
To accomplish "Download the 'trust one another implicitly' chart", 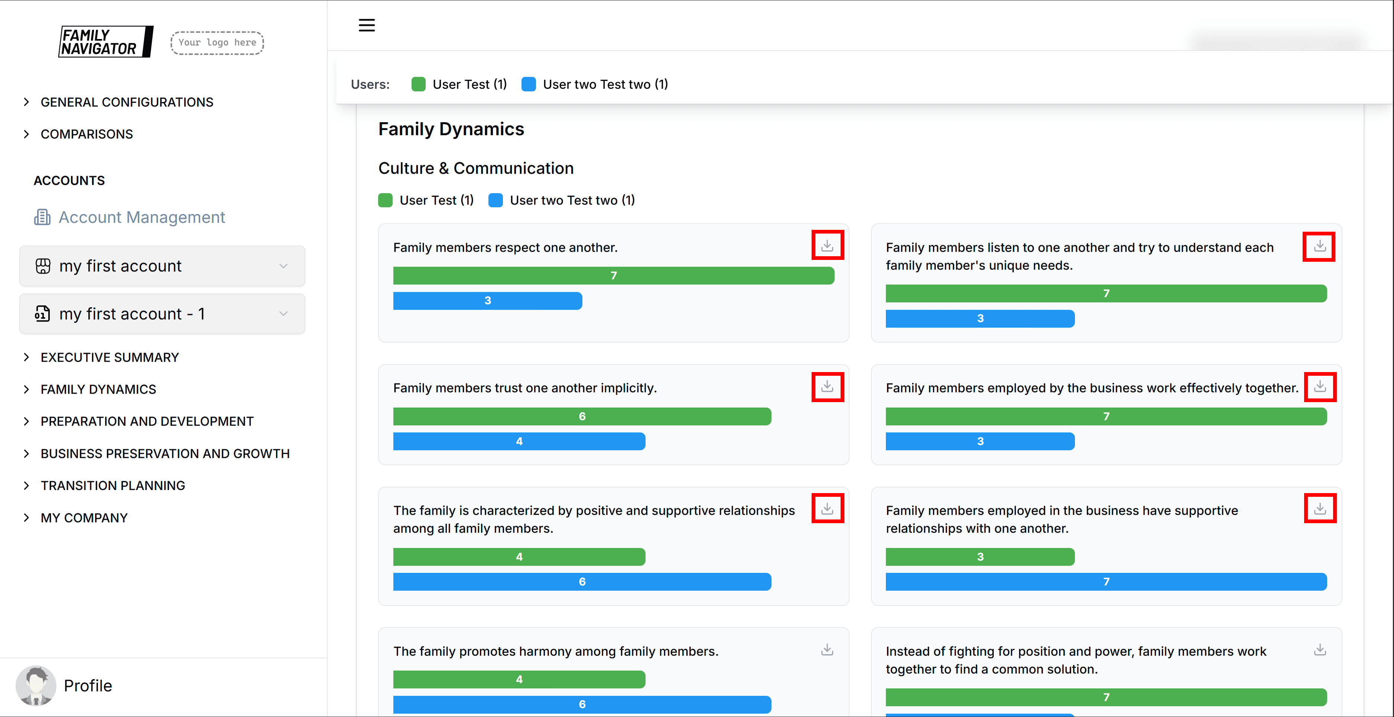I will tap(827, 387).
